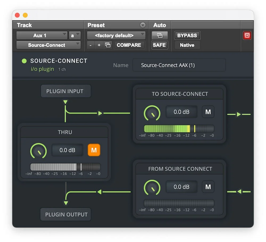Mute the FROM SOURCE CONNECT output
Screen dimensions: 266x242
[208, 187]
